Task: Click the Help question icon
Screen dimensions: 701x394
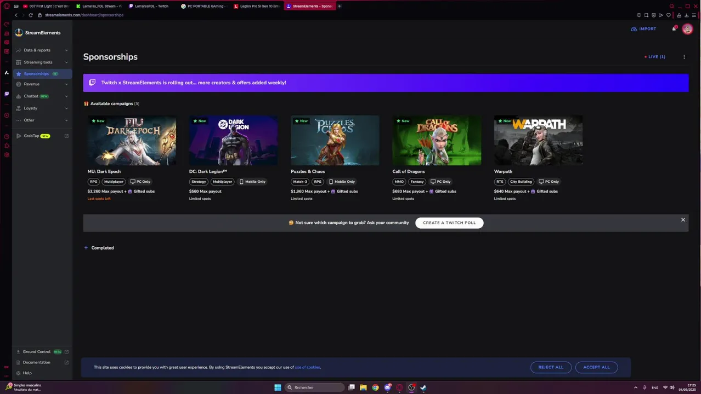Action: (18, 373)
